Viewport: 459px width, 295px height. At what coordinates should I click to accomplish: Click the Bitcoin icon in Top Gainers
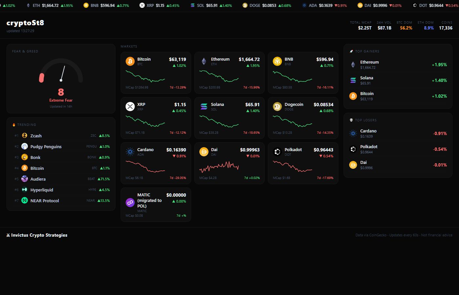[x=353, y=96]
